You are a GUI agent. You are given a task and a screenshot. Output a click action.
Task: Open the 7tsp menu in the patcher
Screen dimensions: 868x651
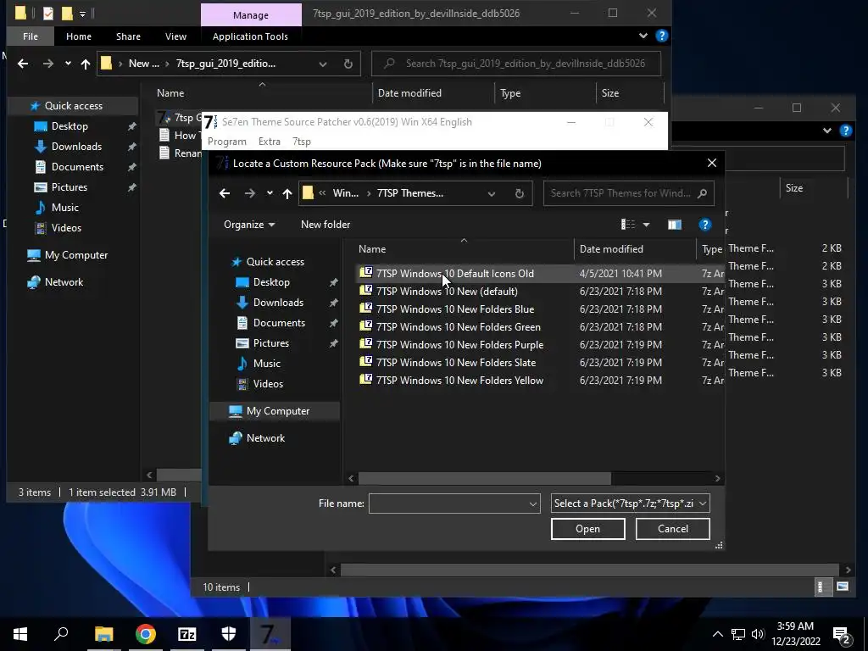pyautogui.click(x=302, y=142)
